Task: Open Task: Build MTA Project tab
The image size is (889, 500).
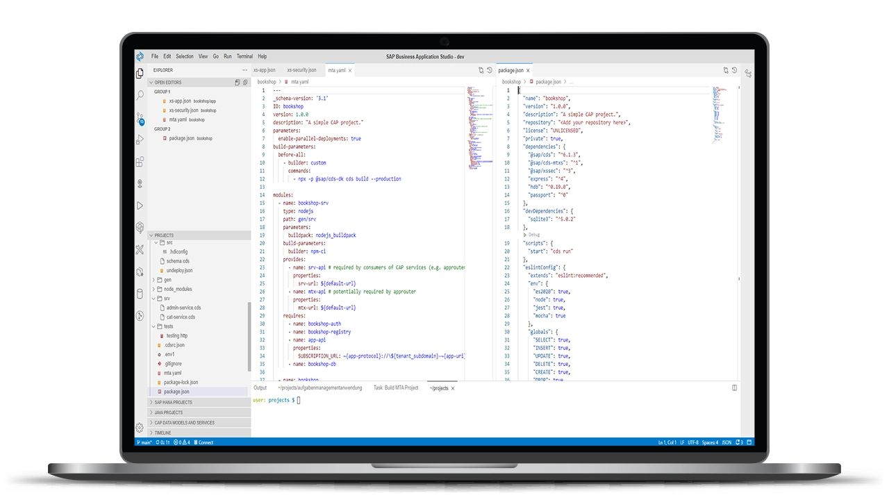Action: pyautogui.click(x=396, y=388)
